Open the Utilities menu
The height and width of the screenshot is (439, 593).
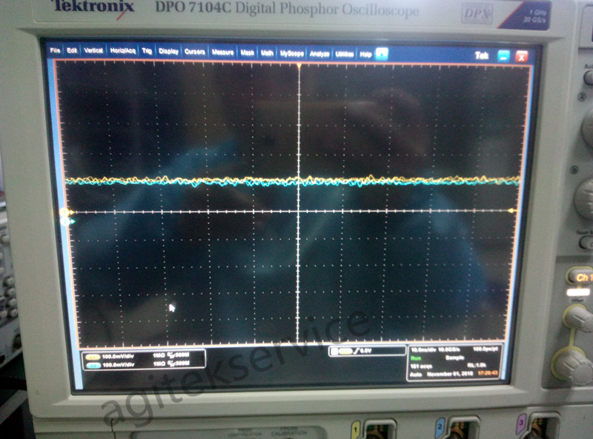coord(344,54)
